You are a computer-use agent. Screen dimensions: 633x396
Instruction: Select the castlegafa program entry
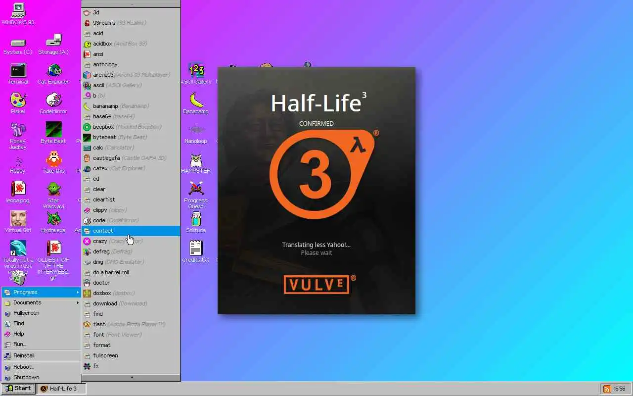(131, 158)
